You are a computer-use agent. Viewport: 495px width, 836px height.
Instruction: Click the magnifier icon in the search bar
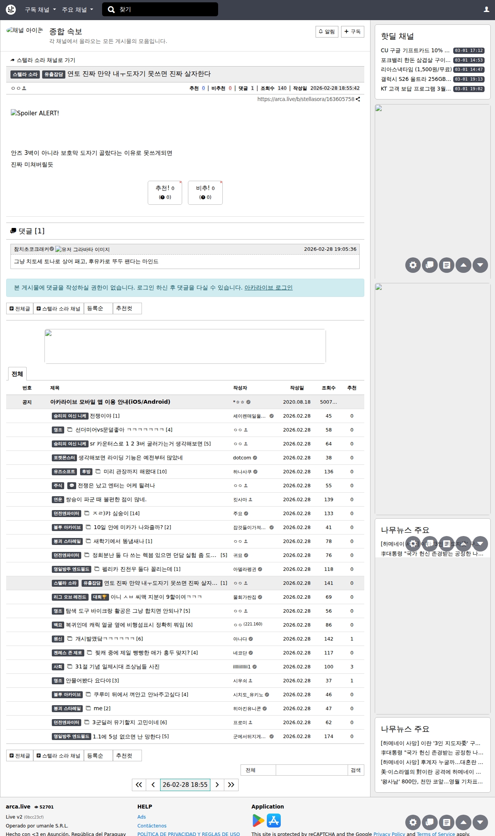coord(111,10)
